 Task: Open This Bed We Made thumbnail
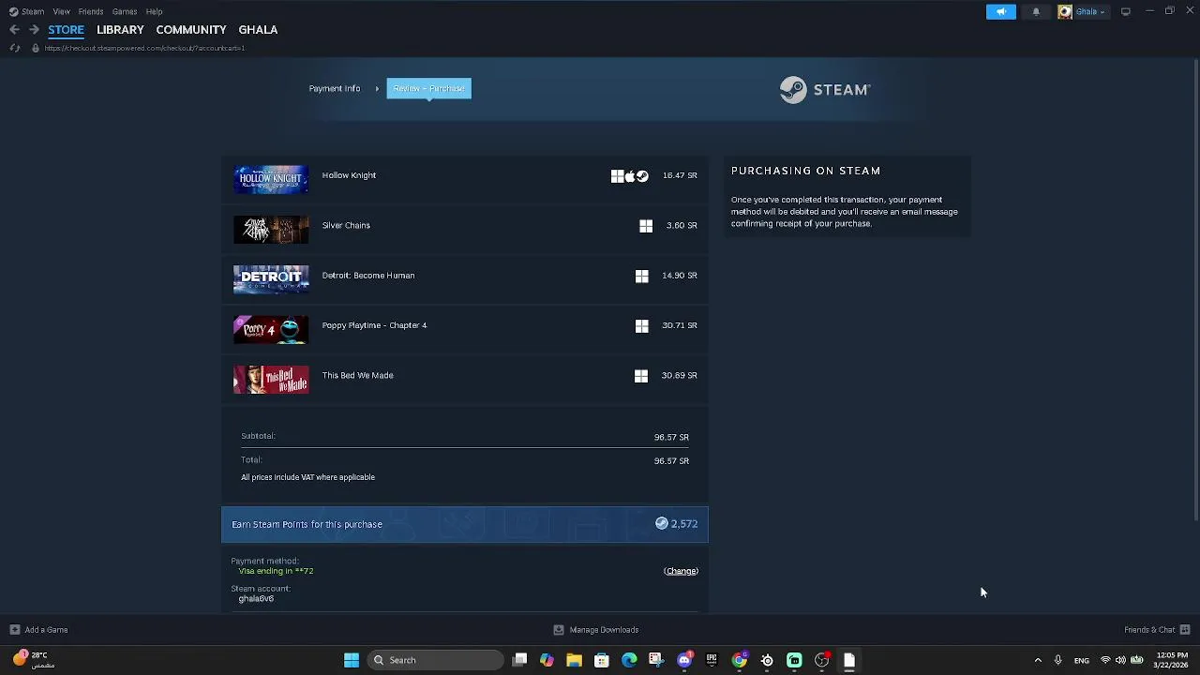[271, 380]
